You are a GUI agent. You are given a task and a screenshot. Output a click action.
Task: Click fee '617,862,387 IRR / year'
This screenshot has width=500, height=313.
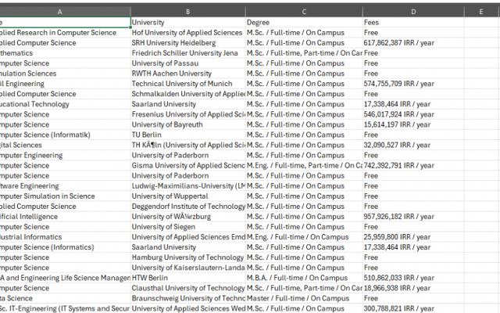(413, 43)
